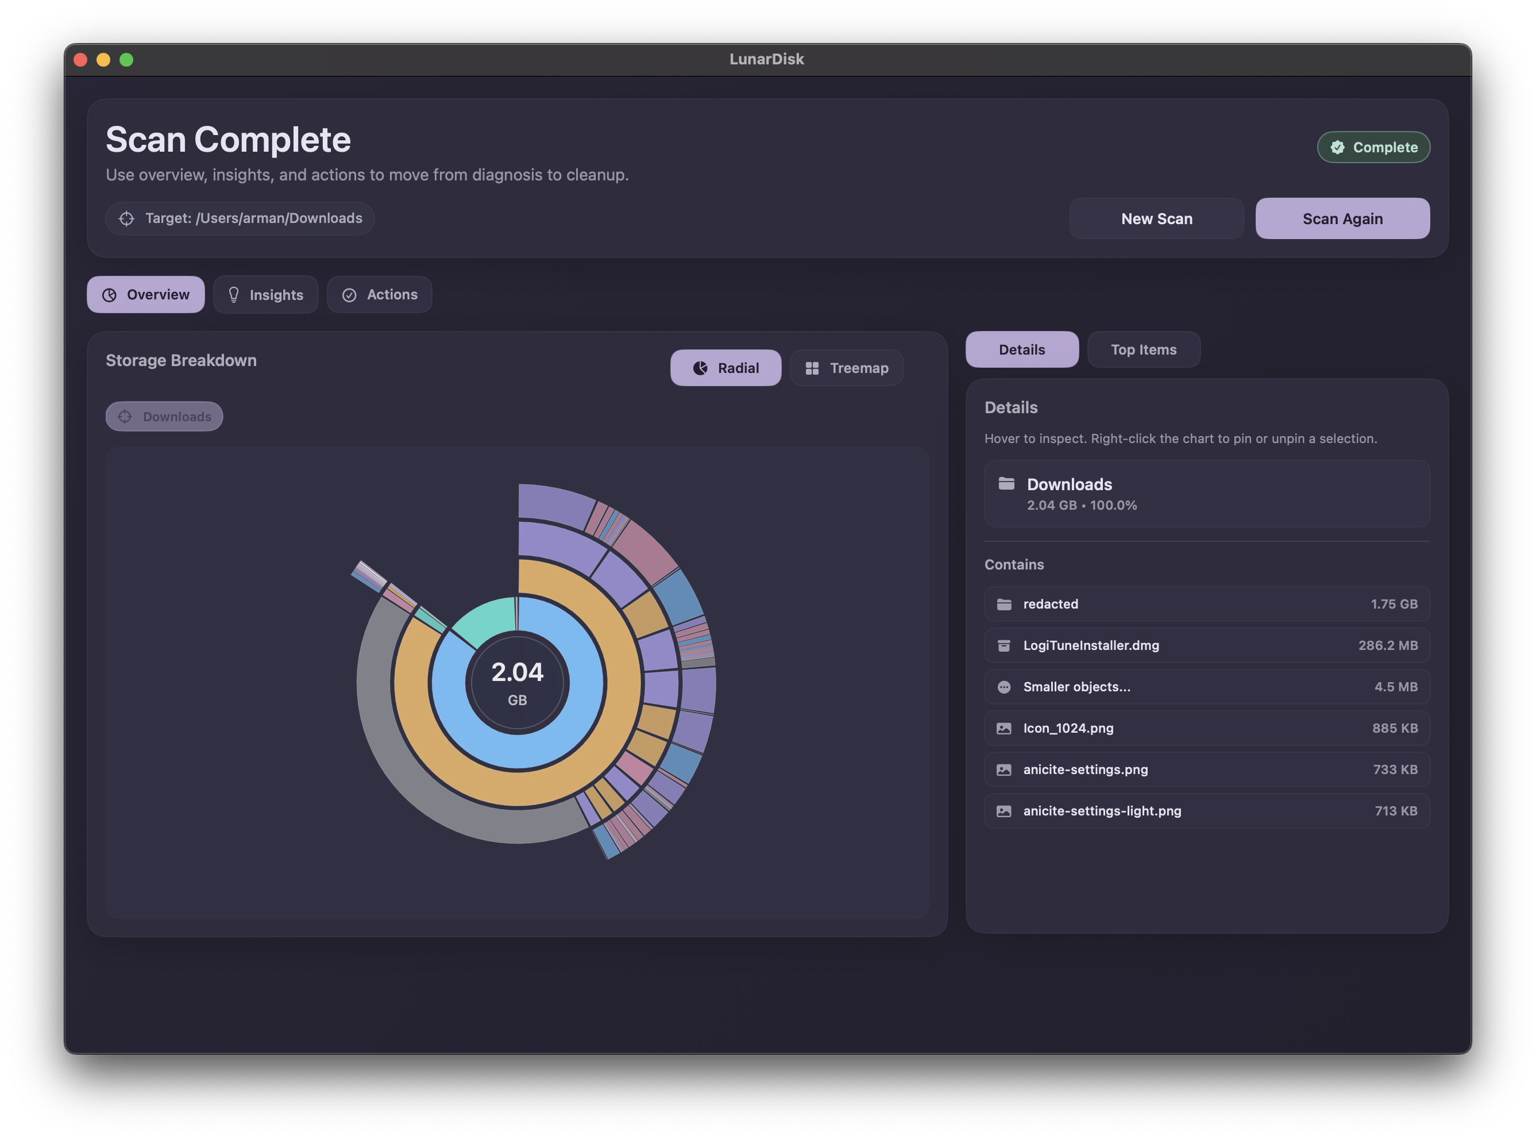Select the anicite-settings-light.png row
The width and height of the screenshot is (1536, 1139).
[x=1206, y=811]
